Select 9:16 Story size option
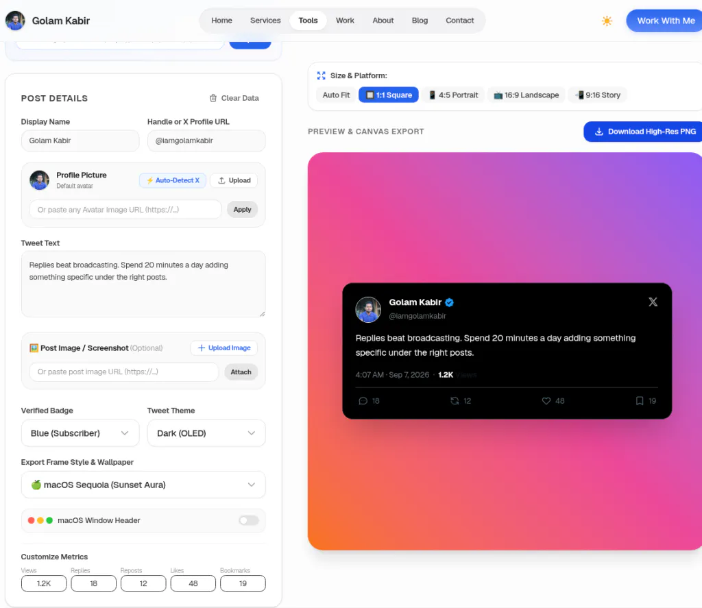Image resolution: width=702 pixels, height=608 pixels. tap(597, 95)
